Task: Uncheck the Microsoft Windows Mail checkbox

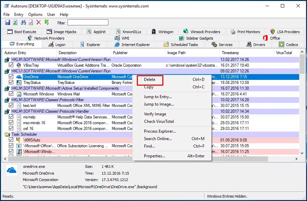Action: coord(11,94)
